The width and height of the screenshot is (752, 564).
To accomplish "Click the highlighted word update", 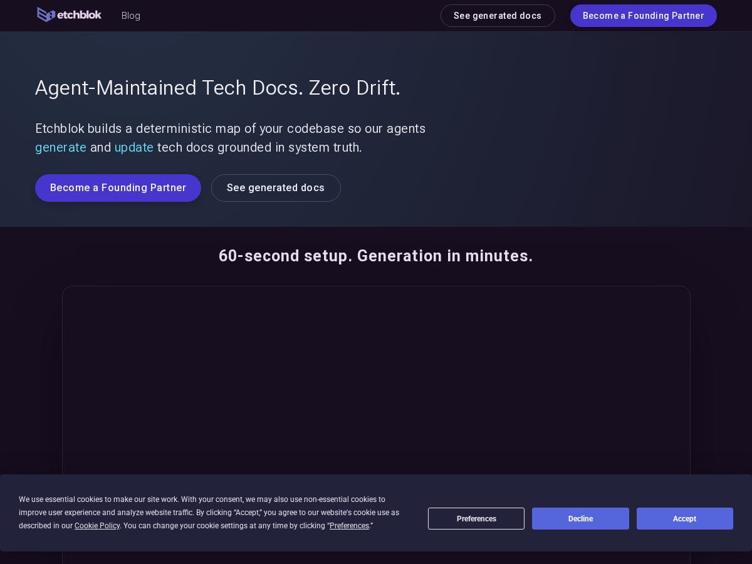I will click(x=134, y=147).
